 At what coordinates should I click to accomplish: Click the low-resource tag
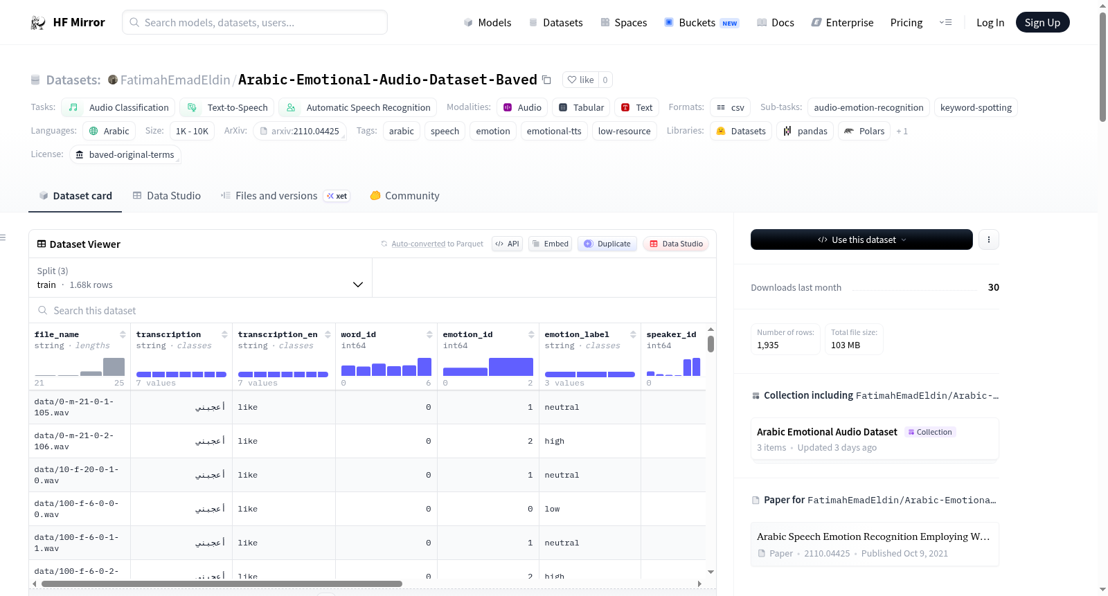point(625,131)
